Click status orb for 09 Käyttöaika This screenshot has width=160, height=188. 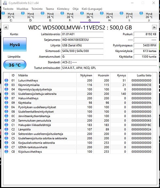(x=6, y=103)
